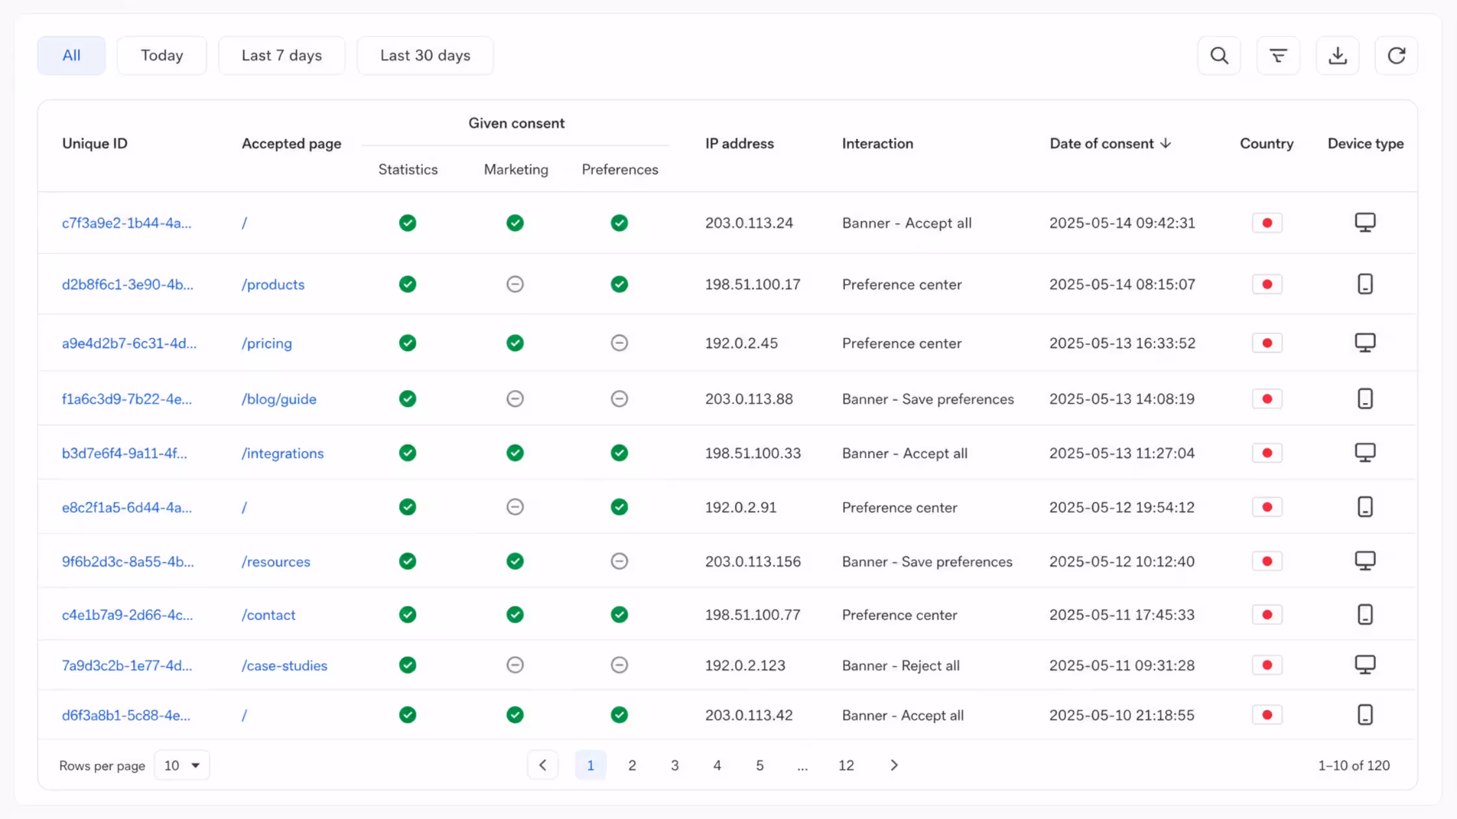Click Preferences denied icon in /resources row

click(619, 561)
